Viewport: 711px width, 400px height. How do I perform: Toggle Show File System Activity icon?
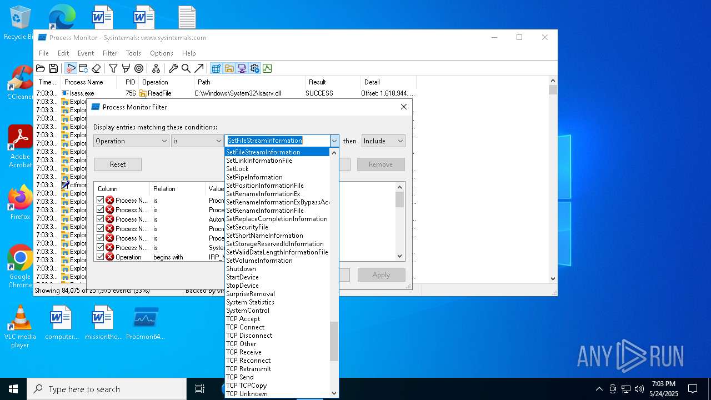(229, 68)
